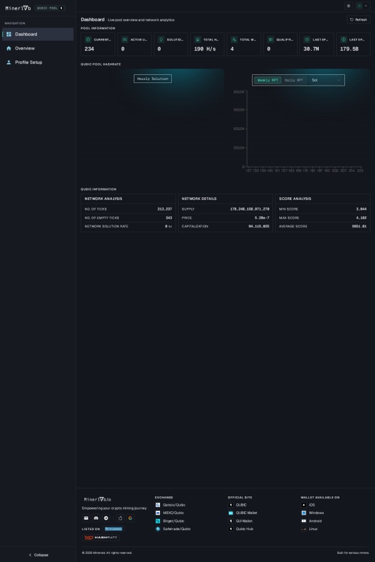Click the Total hashrate card icon
This screenshot has height=562, width=375.
[197, 39]
